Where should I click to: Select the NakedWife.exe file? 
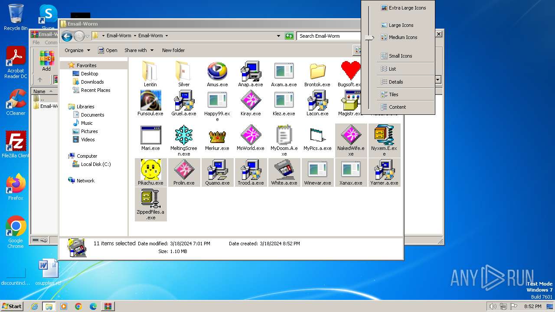pyautogui.click(x=351, y=140)
